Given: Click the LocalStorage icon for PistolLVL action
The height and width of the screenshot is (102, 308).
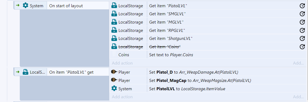Looking at the screenshot, I should click(114, 6).
